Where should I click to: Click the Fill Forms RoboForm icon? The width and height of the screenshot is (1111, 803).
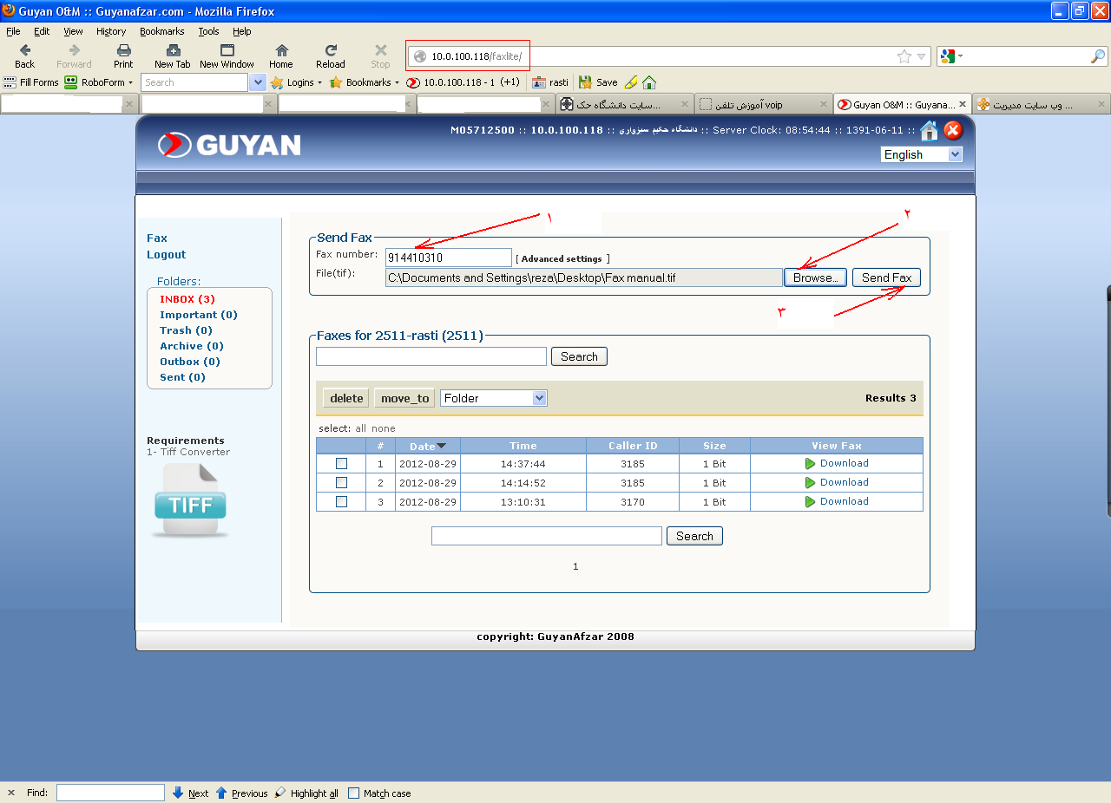click(30, 82)
